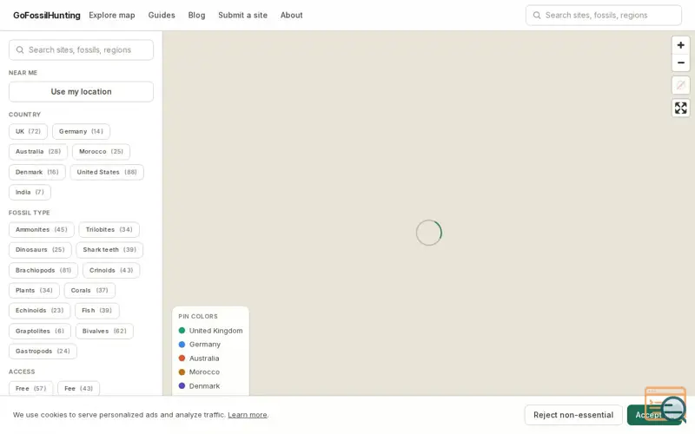Filter by Graptolites fossil type

tap(40, 331)
